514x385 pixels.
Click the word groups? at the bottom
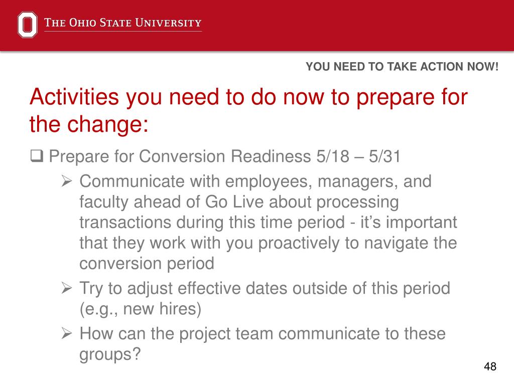point(110,354)
